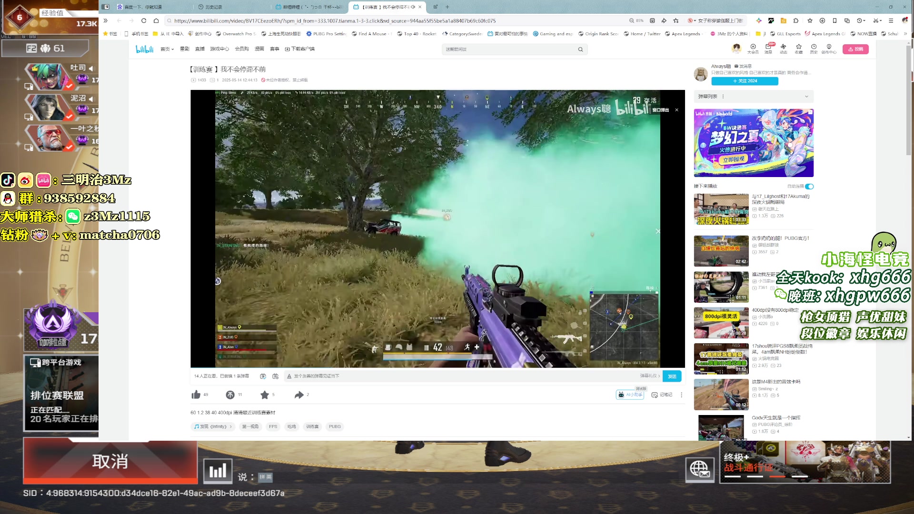This screenshot has width=914, height=514.
Task: Click the FPS tag under video
Action: click(273, 426)
